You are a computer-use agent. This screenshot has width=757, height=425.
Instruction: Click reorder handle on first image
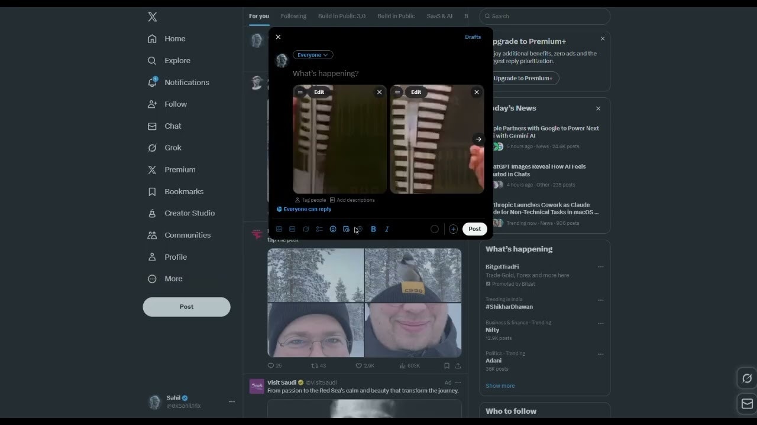[x=300, y=92]
